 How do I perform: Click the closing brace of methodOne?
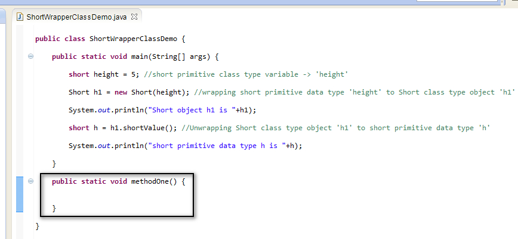click(54, 208)
